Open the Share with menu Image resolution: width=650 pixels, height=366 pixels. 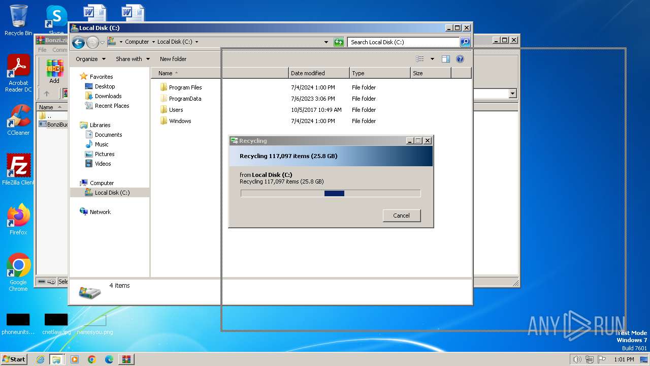coord(133,59)
